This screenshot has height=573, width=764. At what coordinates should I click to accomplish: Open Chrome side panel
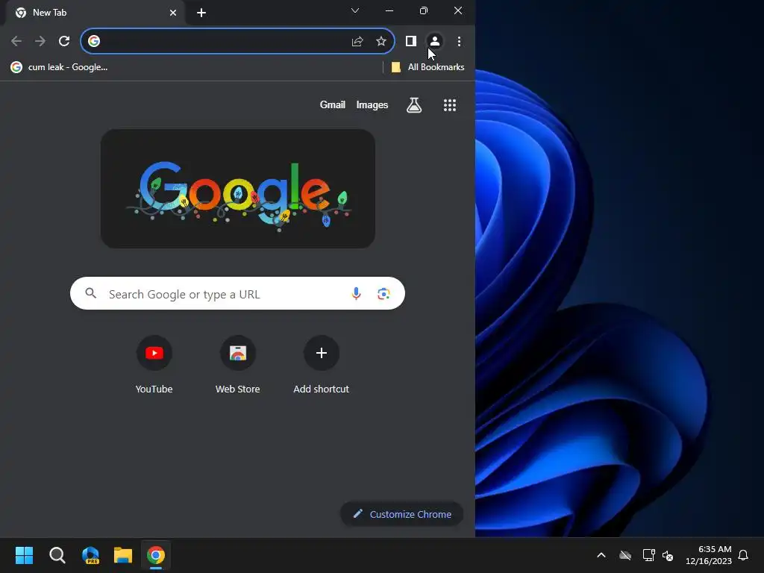point(411,42)
